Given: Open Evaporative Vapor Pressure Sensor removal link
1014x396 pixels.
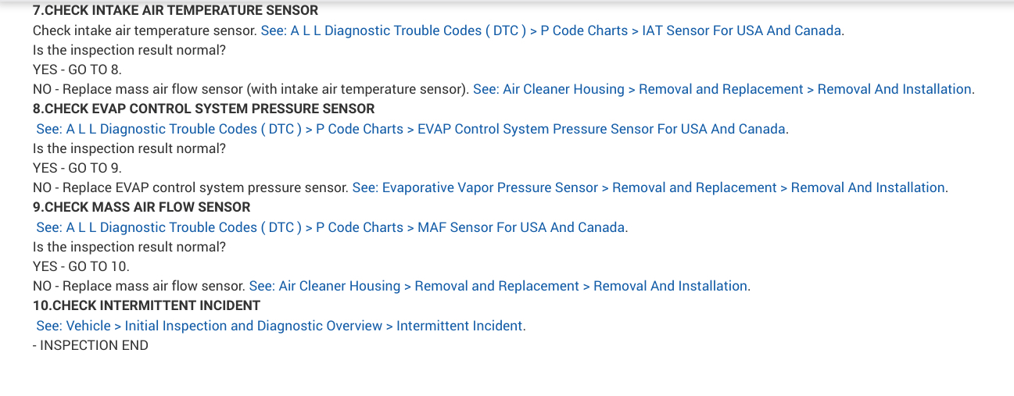Looking at the screenshot, I should pyautogui.click(x=649, y=187).
